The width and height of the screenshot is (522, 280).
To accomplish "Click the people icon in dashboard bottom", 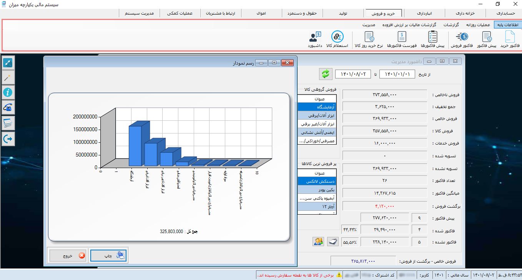I will tap(318, 242).
